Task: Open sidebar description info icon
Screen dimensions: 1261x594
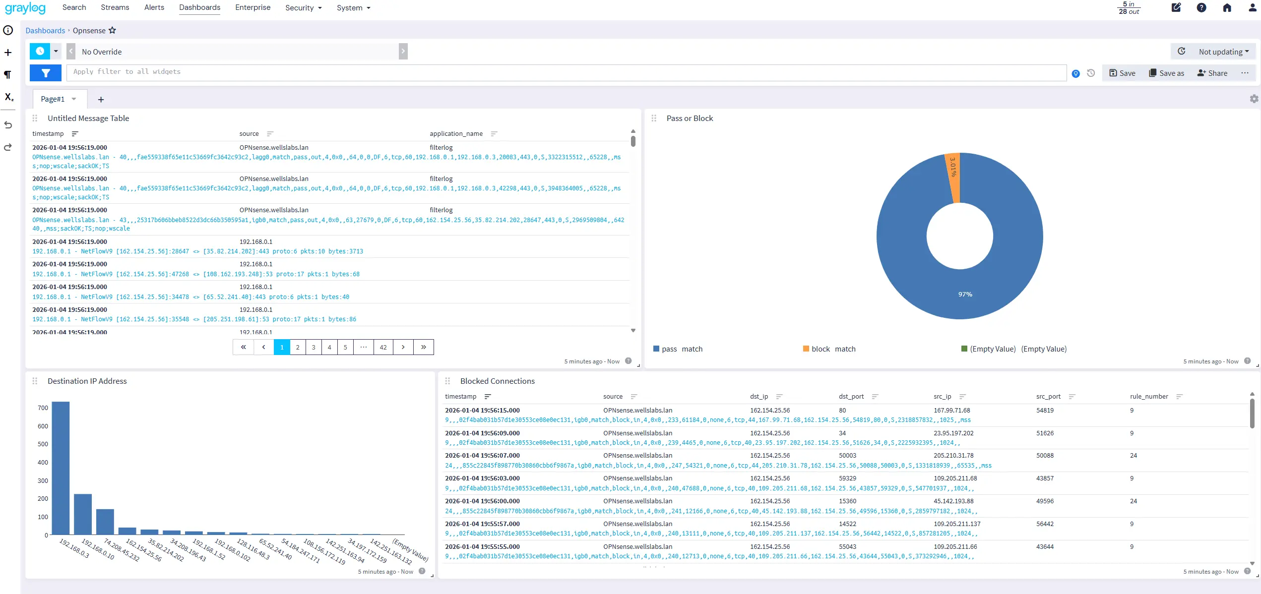Action: (x=8, y=30)
